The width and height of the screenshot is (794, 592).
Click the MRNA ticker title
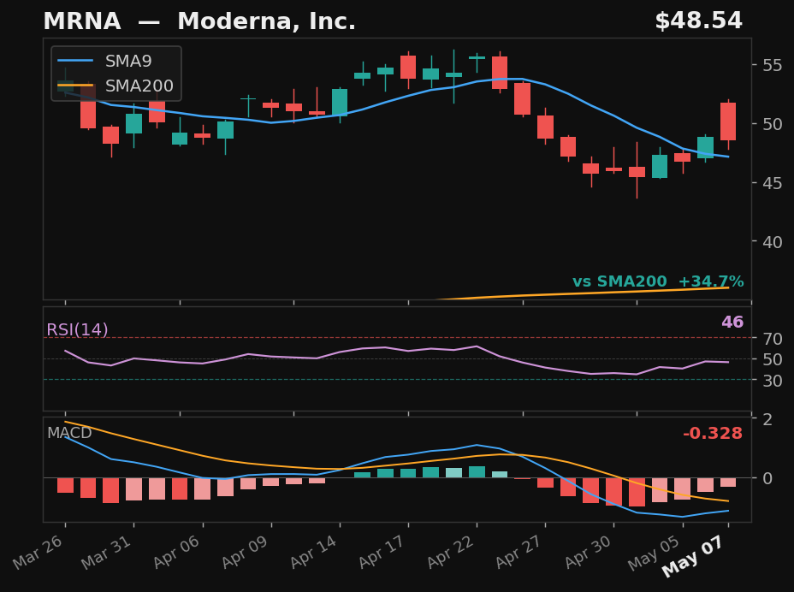click(x=82, y=21)
